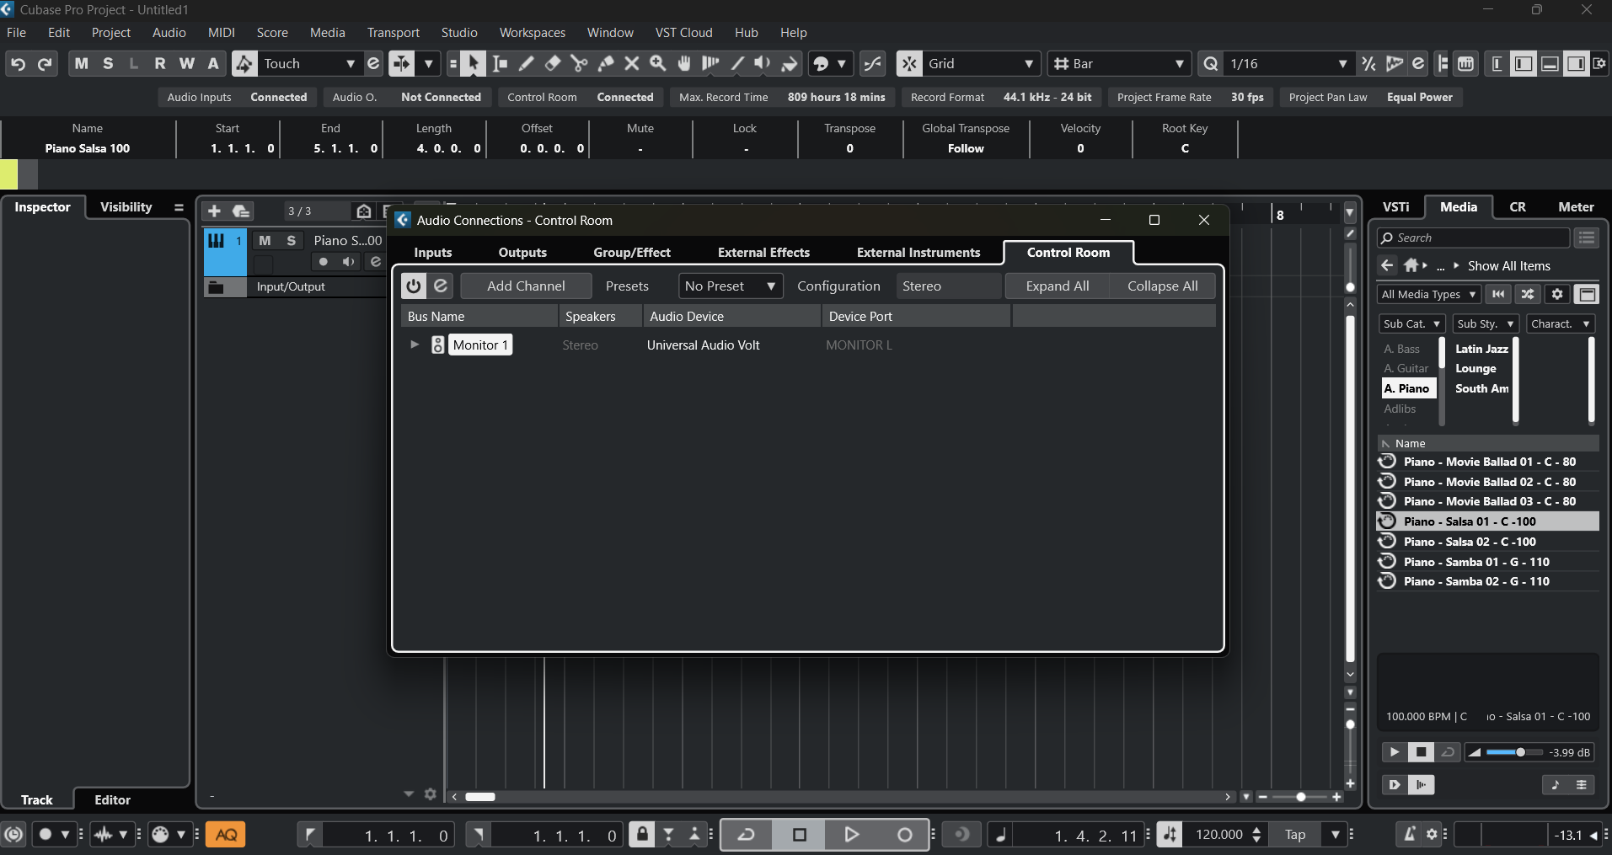Expand the Monitor 1 bus row
Screen dimensions: 1612x855
415,345
